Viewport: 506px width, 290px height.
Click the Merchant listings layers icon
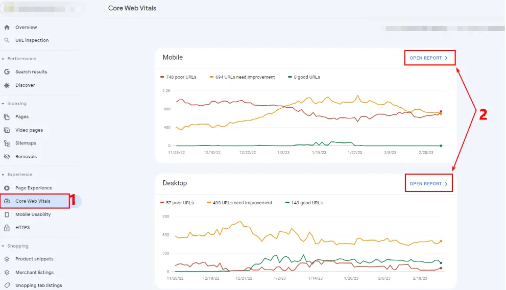pyautogui.click(x=7, y=273)
